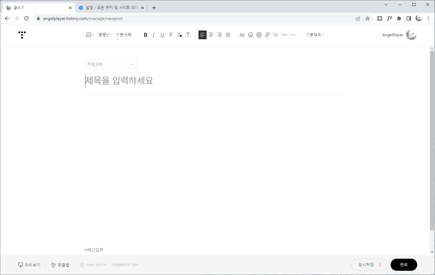This screenshot has width=435, height=275.
Task: View site information lock icon
Action: pyautogui.click(x=38, y=18)
